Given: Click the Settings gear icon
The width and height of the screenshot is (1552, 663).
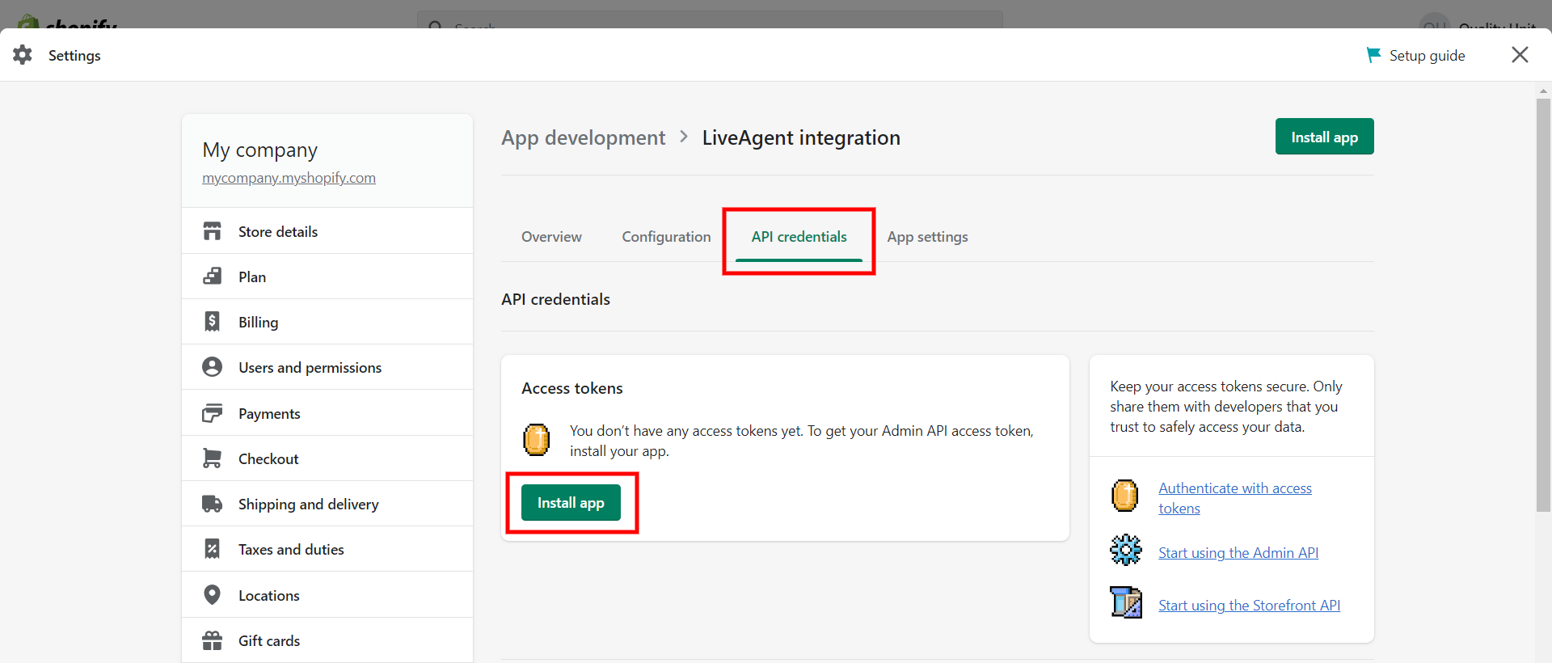Looking at the screenshot, I should [23, 55].
